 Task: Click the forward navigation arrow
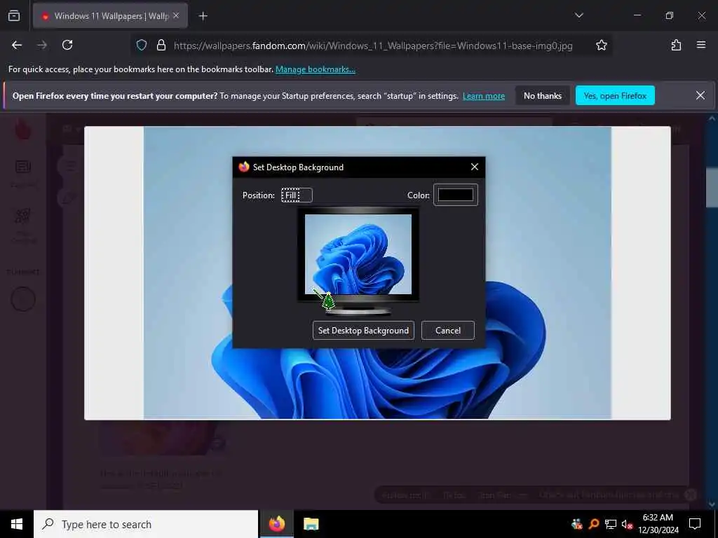click(42, 45)
